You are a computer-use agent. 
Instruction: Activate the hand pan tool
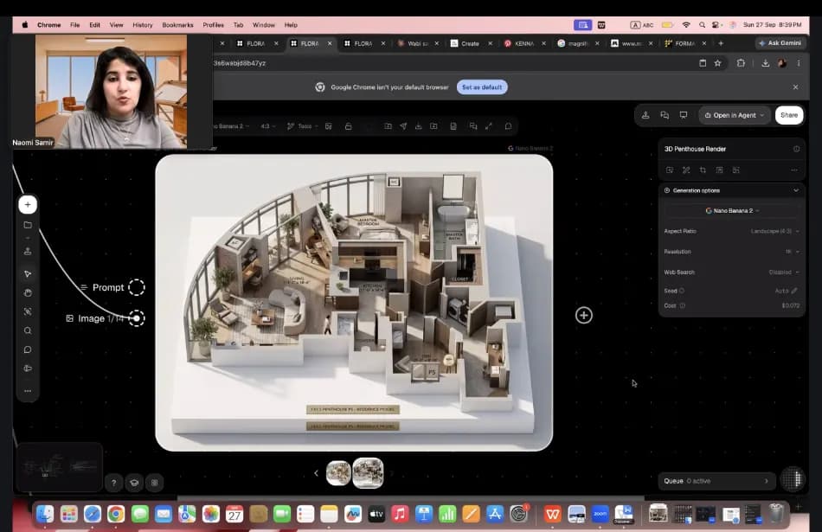click(x=28, y=292)
